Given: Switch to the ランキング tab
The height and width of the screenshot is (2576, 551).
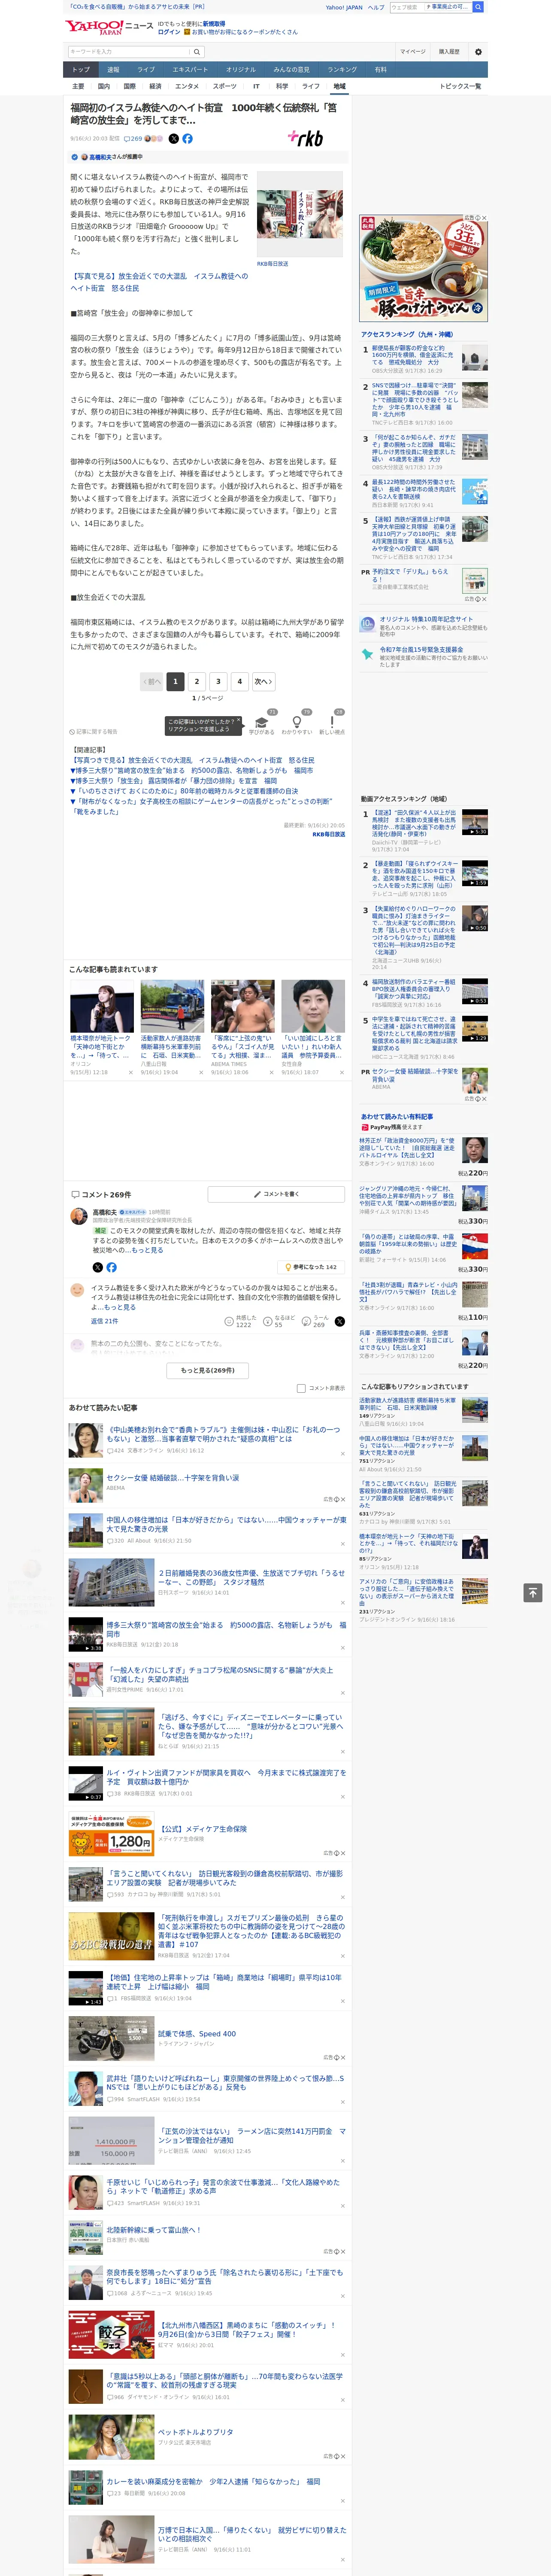Looking at the screenshot, I should click(x=342, y=70).
